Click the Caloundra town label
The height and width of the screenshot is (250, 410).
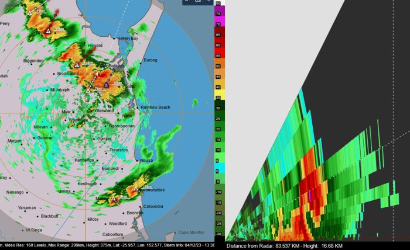[x=153, y=206]
